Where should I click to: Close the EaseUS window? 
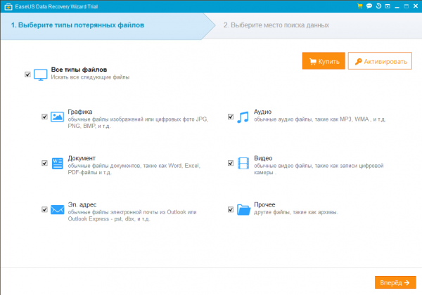pos(416,6)
